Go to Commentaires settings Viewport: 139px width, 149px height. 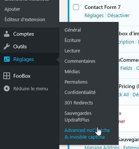pos(80,61)
